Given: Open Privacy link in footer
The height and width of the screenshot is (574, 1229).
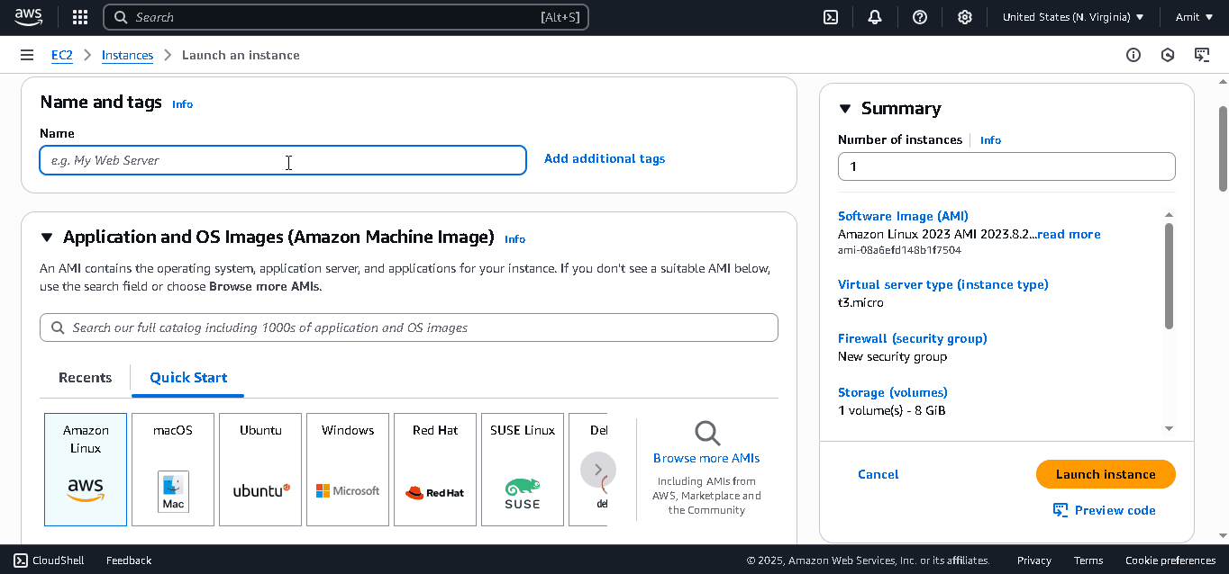Looking at the screenshot, I should (1033, 561).
